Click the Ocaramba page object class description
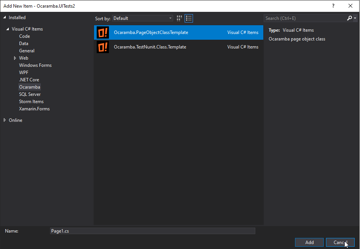 point(297,39)
